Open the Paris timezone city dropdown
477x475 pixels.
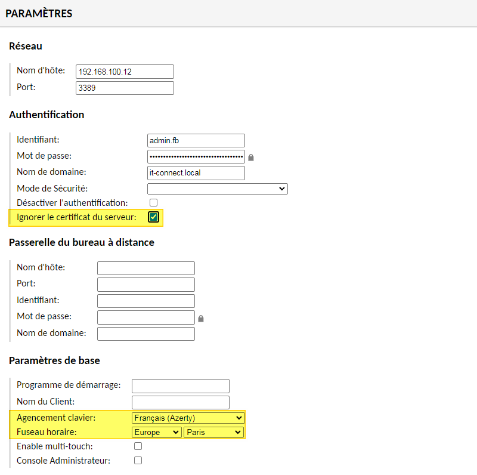213,432
